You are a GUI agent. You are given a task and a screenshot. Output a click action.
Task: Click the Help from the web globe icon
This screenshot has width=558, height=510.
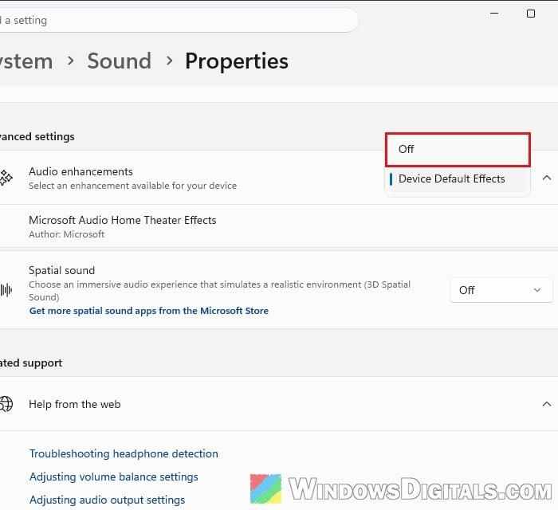(x=6, y=404)
